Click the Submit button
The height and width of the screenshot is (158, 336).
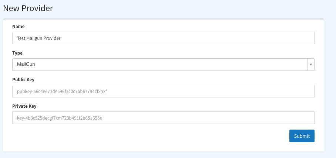click(302, 136)
